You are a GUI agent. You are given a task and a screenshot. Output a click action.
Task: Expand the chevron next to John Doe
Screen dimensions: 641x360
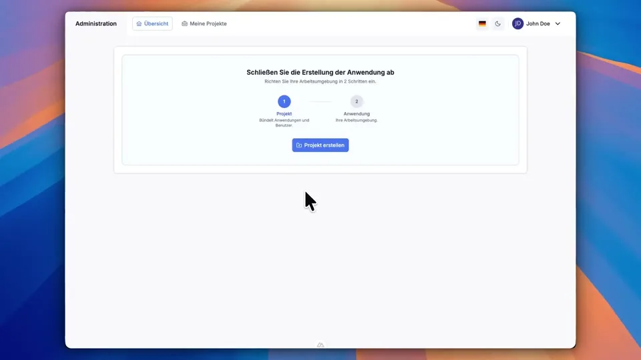[x=558, y=24]
